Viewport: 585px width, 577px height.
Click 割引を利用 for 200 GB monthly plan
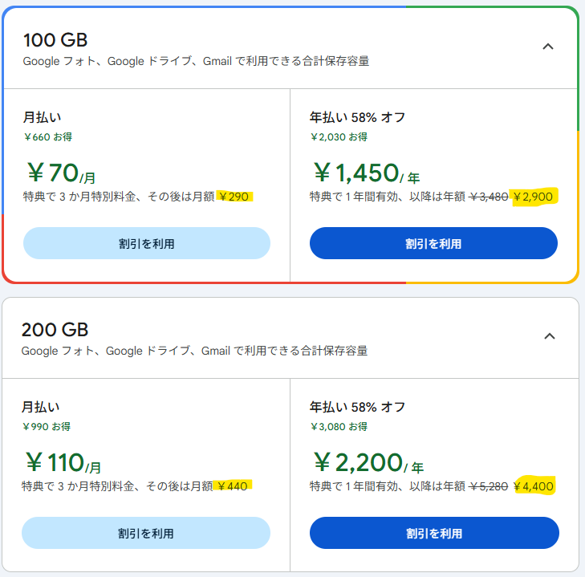(146, 533)
